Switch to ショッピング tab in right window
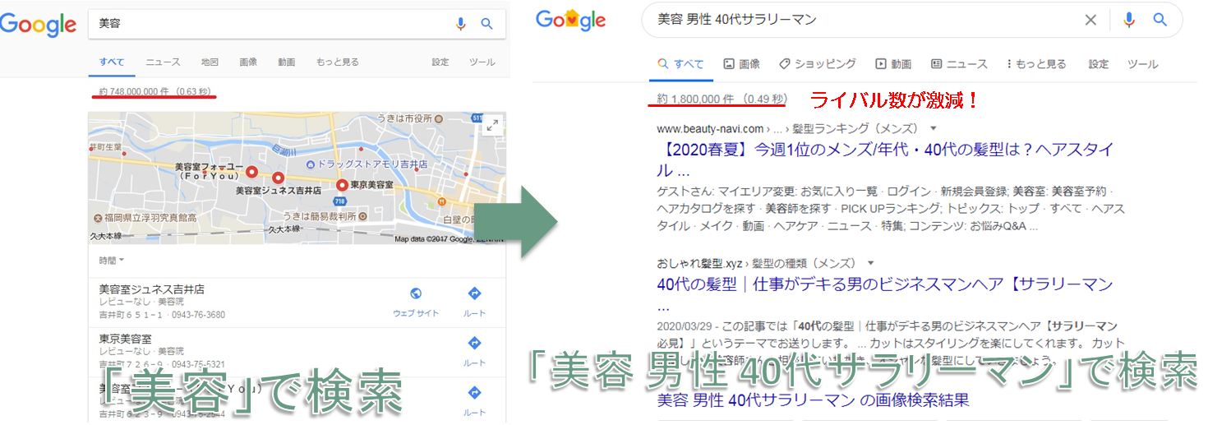The image size is (1208, 425). pyautogui.click(x=818, y=64)
